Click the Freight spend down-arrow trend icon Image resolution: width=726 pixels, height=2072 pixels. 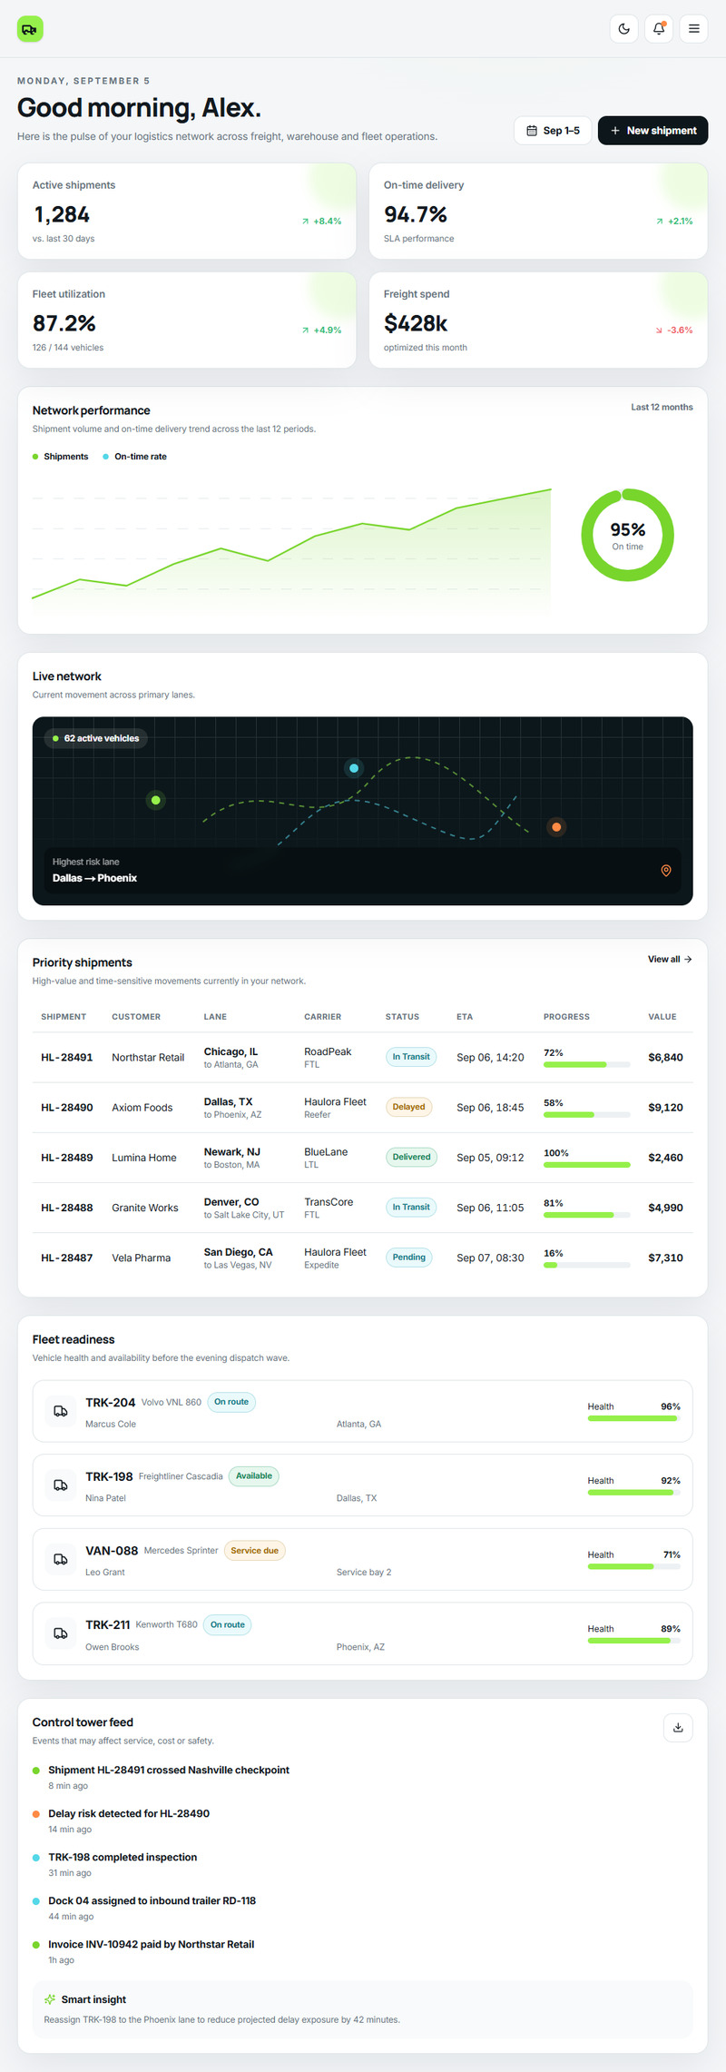click(x=659, y=331)
